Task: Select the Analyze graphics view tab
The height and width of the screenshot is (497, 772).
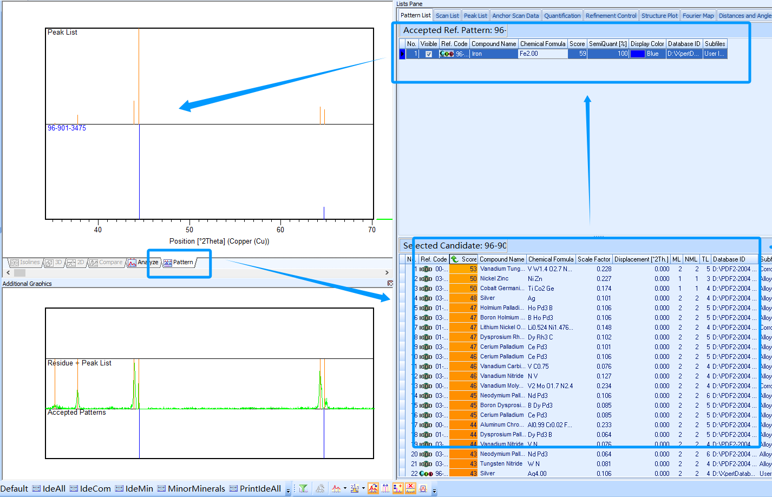Action: 143,263
